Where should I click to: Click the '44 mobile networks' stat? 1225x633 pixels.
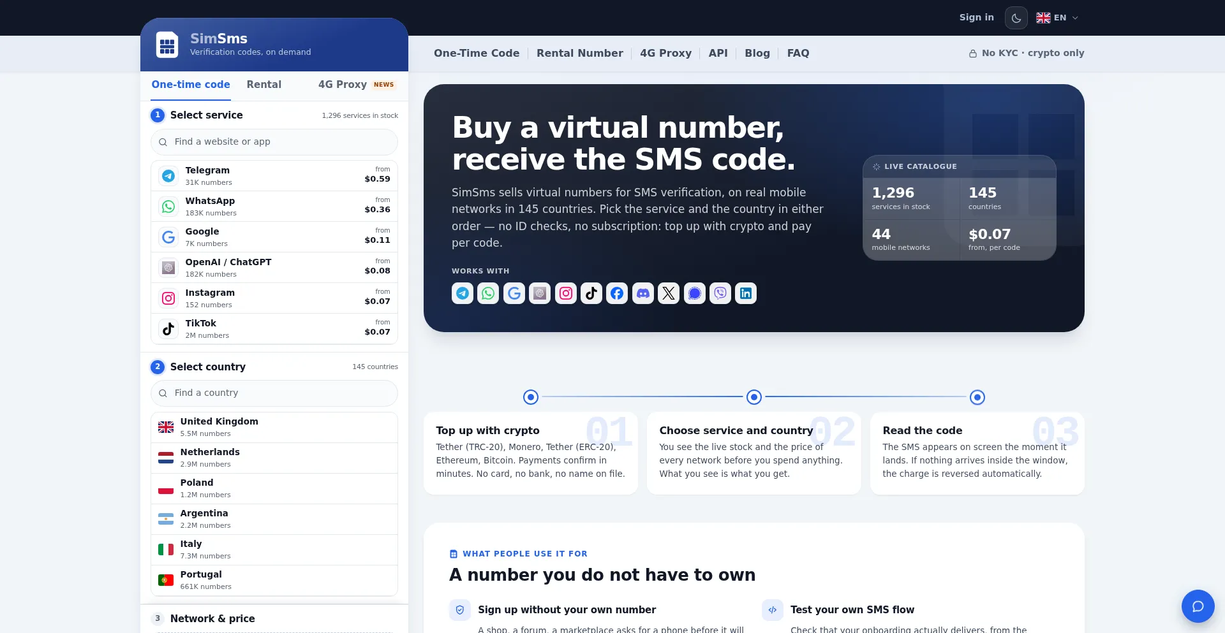(x=911, y=240)
